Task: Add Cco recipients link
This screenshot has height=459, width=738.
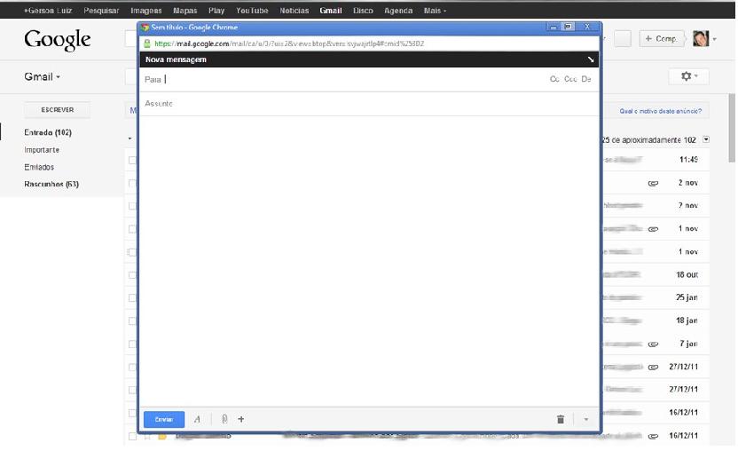Action: [570, 79]
